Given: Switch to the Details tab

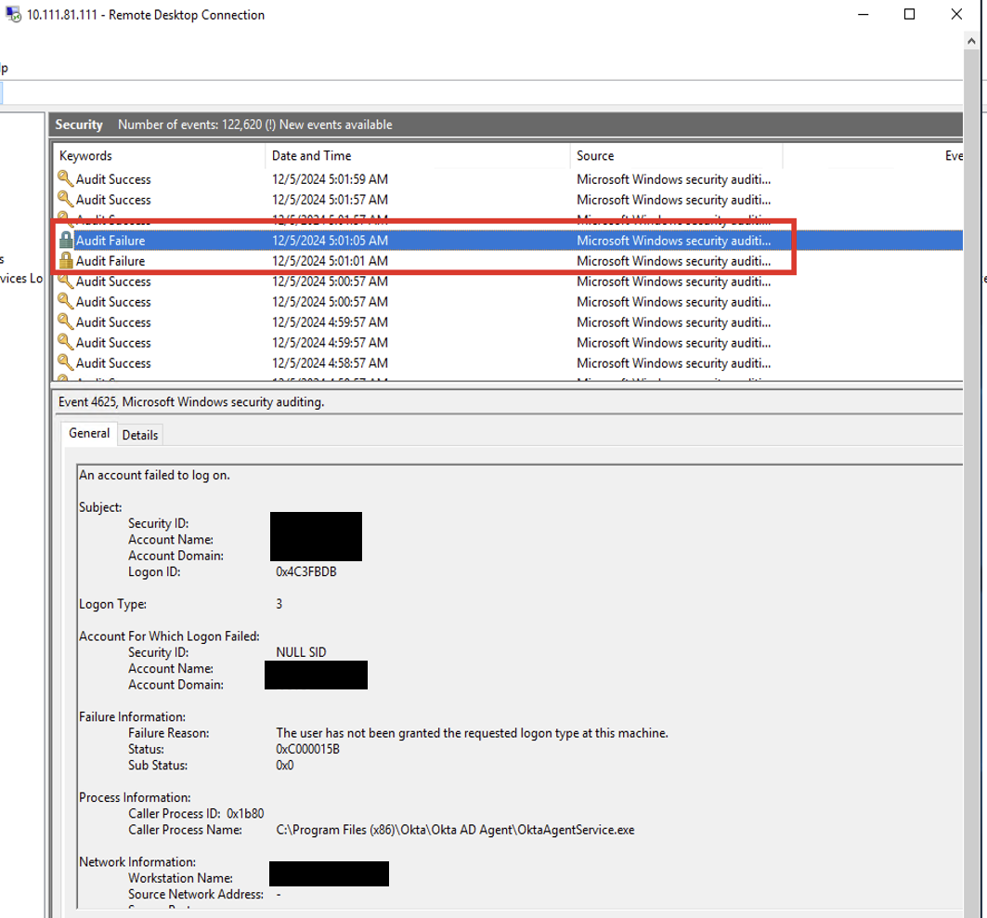Looking at the screenshot, I should (x=140, y=435).
